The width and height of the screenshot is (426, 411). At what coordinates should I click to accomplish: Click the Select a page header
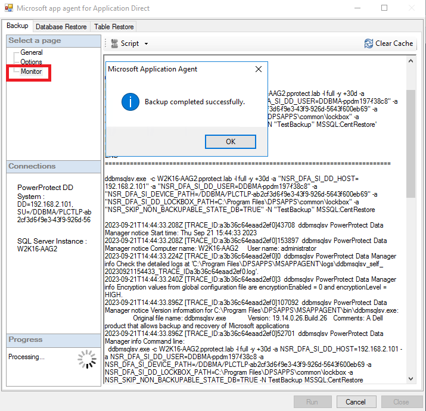(x=54, y=41)
